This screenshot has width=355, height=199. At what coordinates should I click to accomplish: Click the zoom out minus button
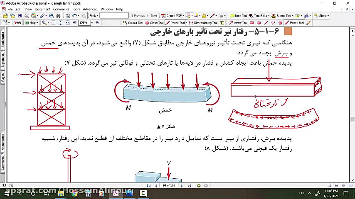point(75,23)
